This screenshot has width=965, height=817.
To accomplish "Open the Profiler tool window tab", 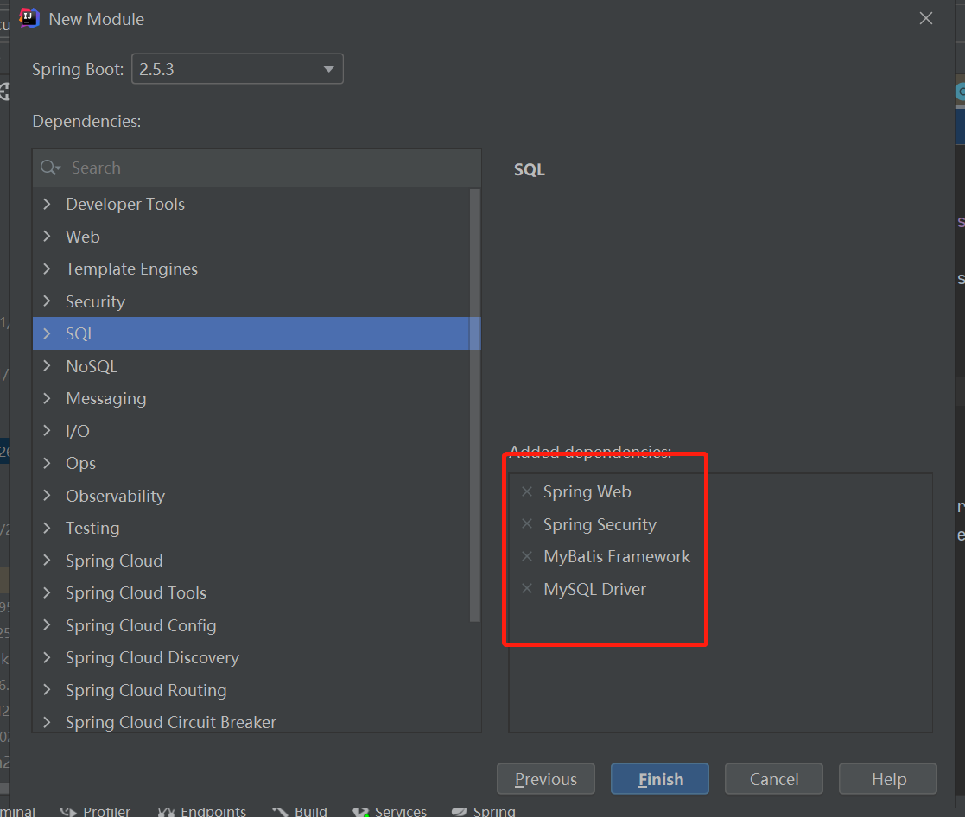I will point(95,812).
